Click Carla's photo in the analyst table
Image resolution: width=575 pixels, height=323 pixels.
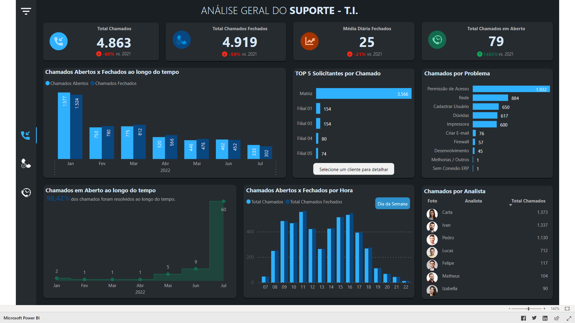click(432, 214)
